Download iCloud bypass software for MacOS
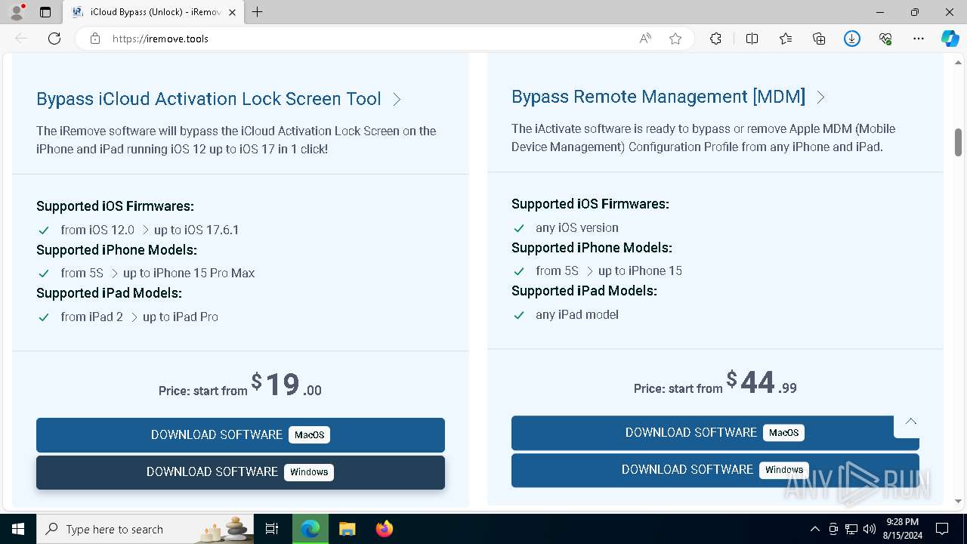The width and height of the screenshot is (967, 544). pos(240,434)
